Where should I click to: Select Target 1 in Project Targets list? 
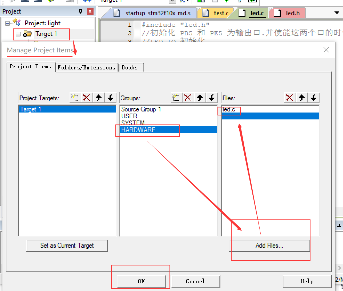67,109
